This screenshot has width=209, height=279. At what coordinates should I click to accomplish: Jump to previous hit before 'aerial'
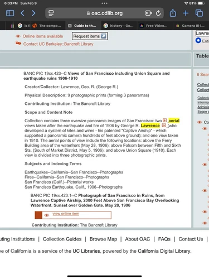[x=164, y=121]
